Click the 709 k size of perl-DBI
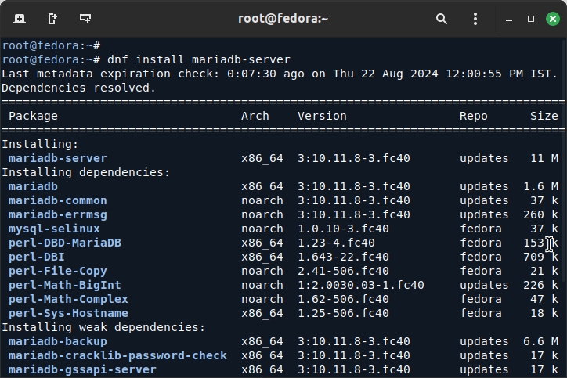This screenshot has width=567, height=378. coord(540,257)
